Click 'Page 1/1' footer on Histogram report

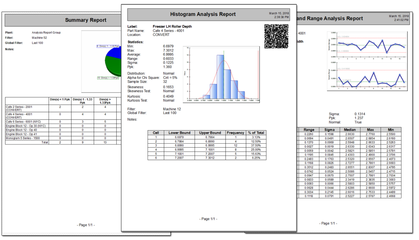coord(208,219)
